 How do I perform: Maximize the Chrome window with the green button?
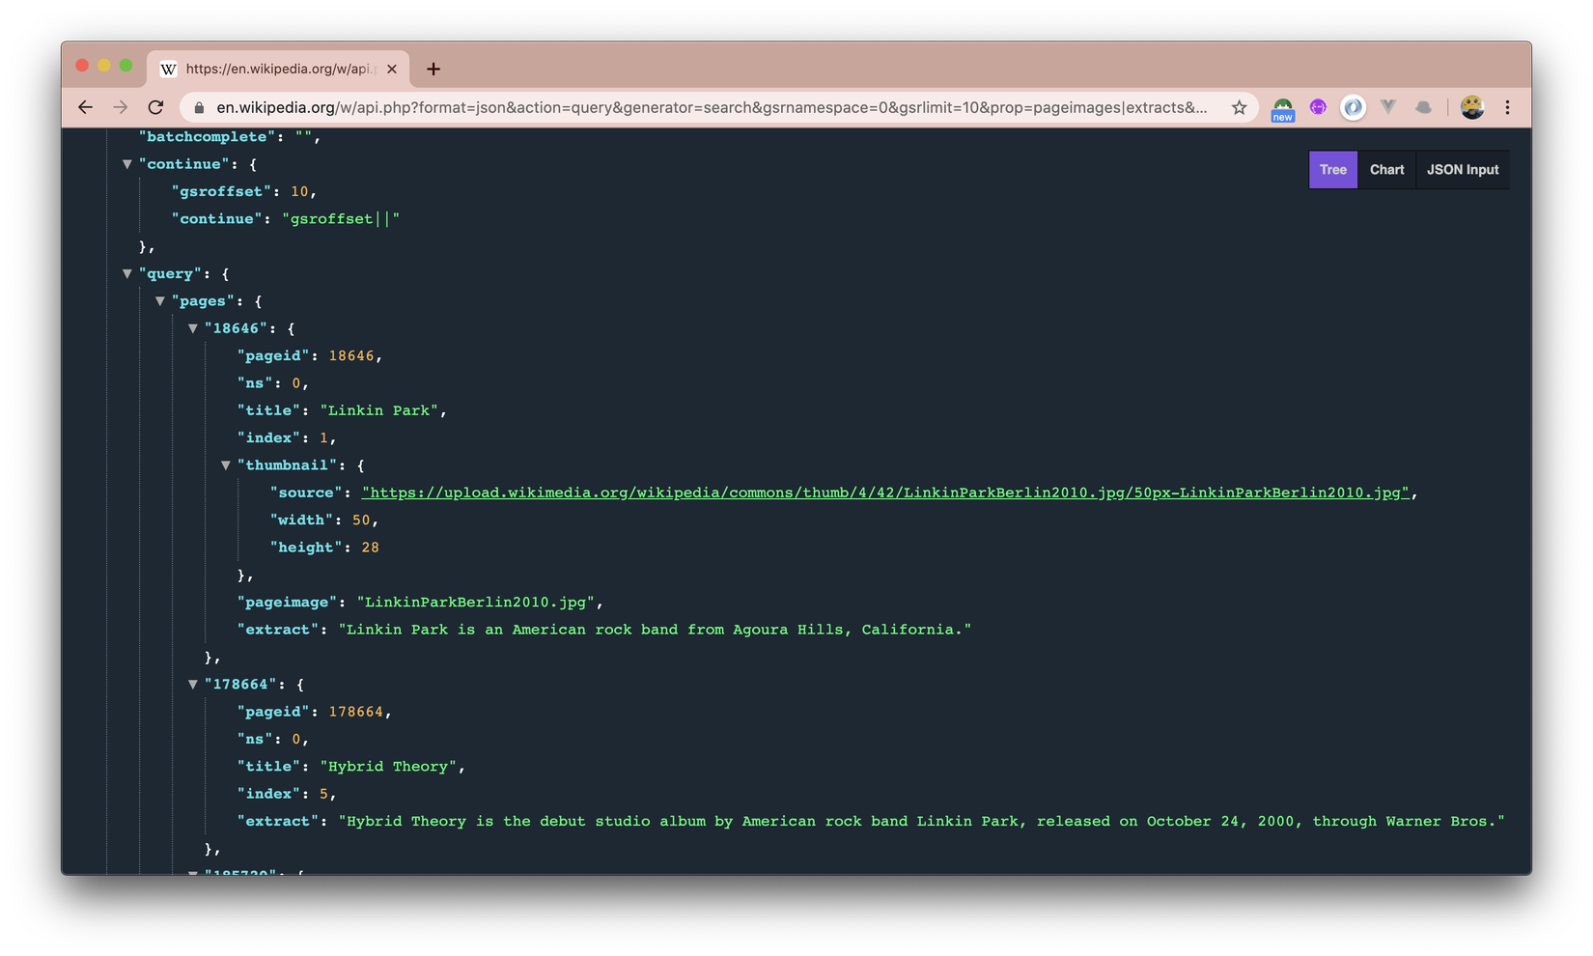click(126, 66)
